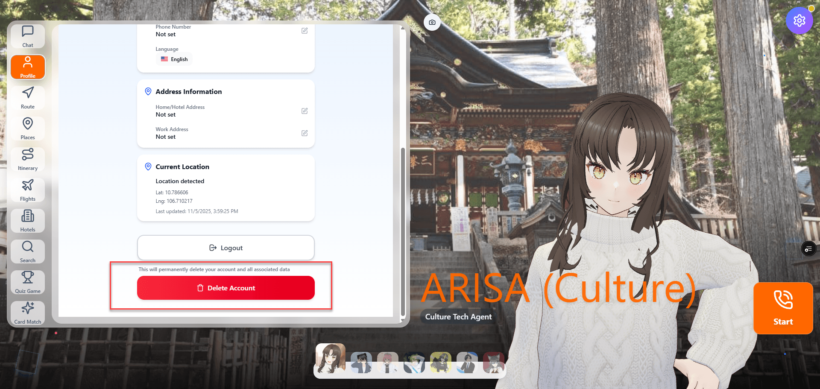Open the Card Match game
820x389 pixels.
pos(28,313)
